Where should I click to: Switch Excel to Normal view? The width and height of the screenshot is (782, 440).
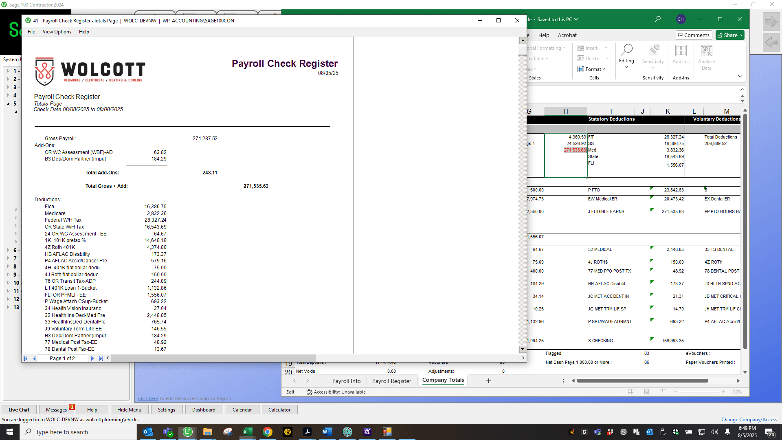pos(631,392)
